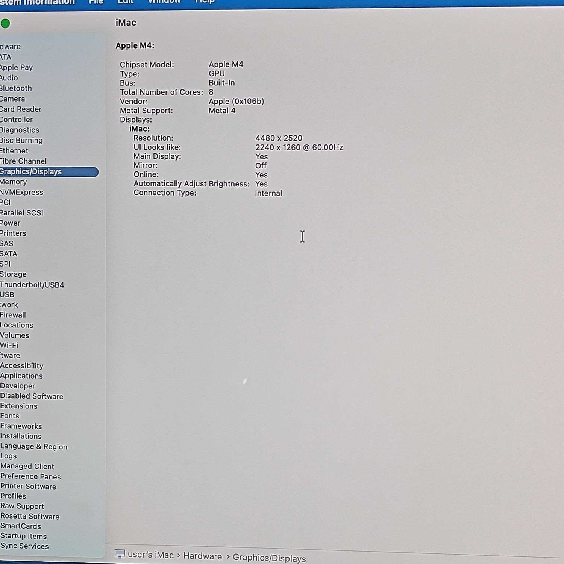
Task: Open the System Information app menu
Action: pos(37,2)
